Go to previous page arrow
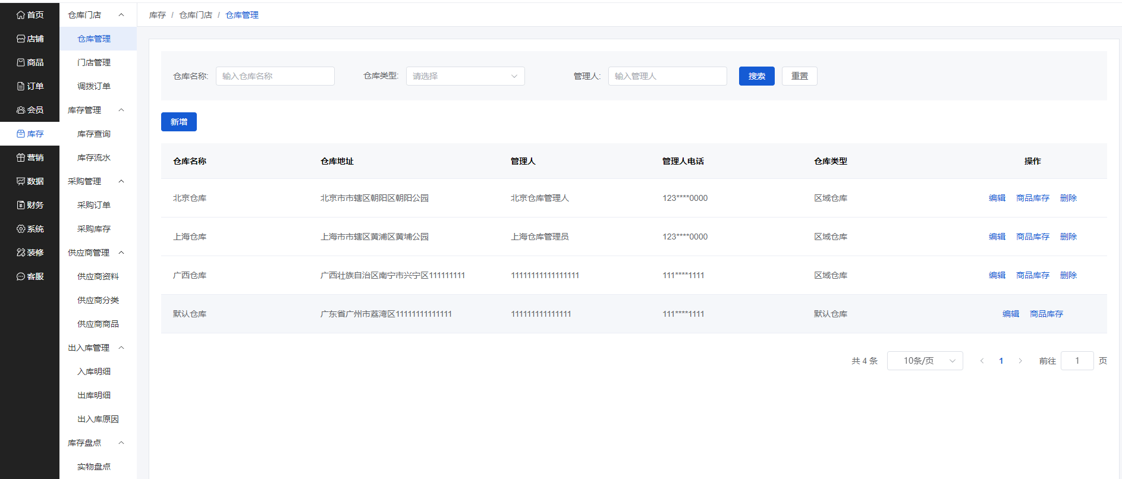Screen dimensions: 1122x479 [982, 361]
